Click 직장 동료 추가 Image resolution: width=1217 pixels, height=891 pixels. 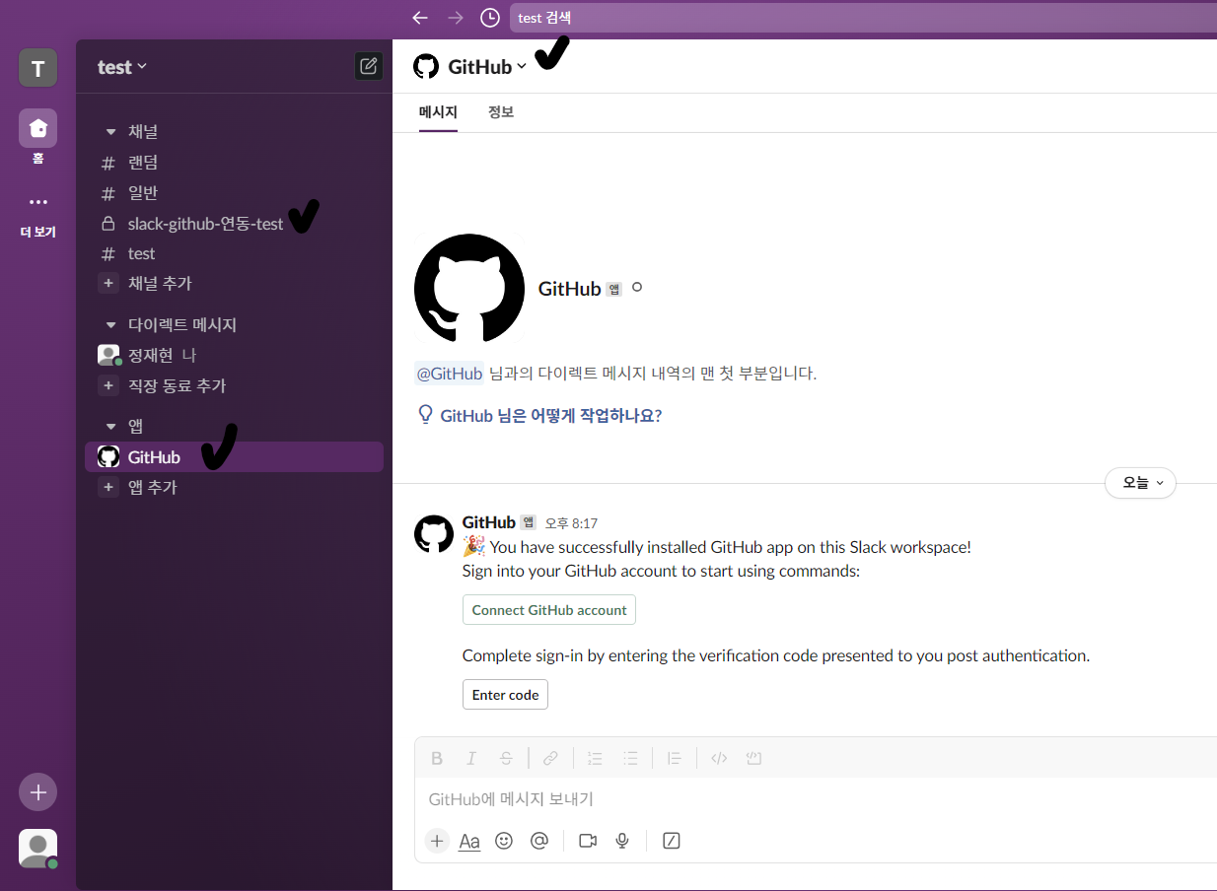(x=234, y=386)
